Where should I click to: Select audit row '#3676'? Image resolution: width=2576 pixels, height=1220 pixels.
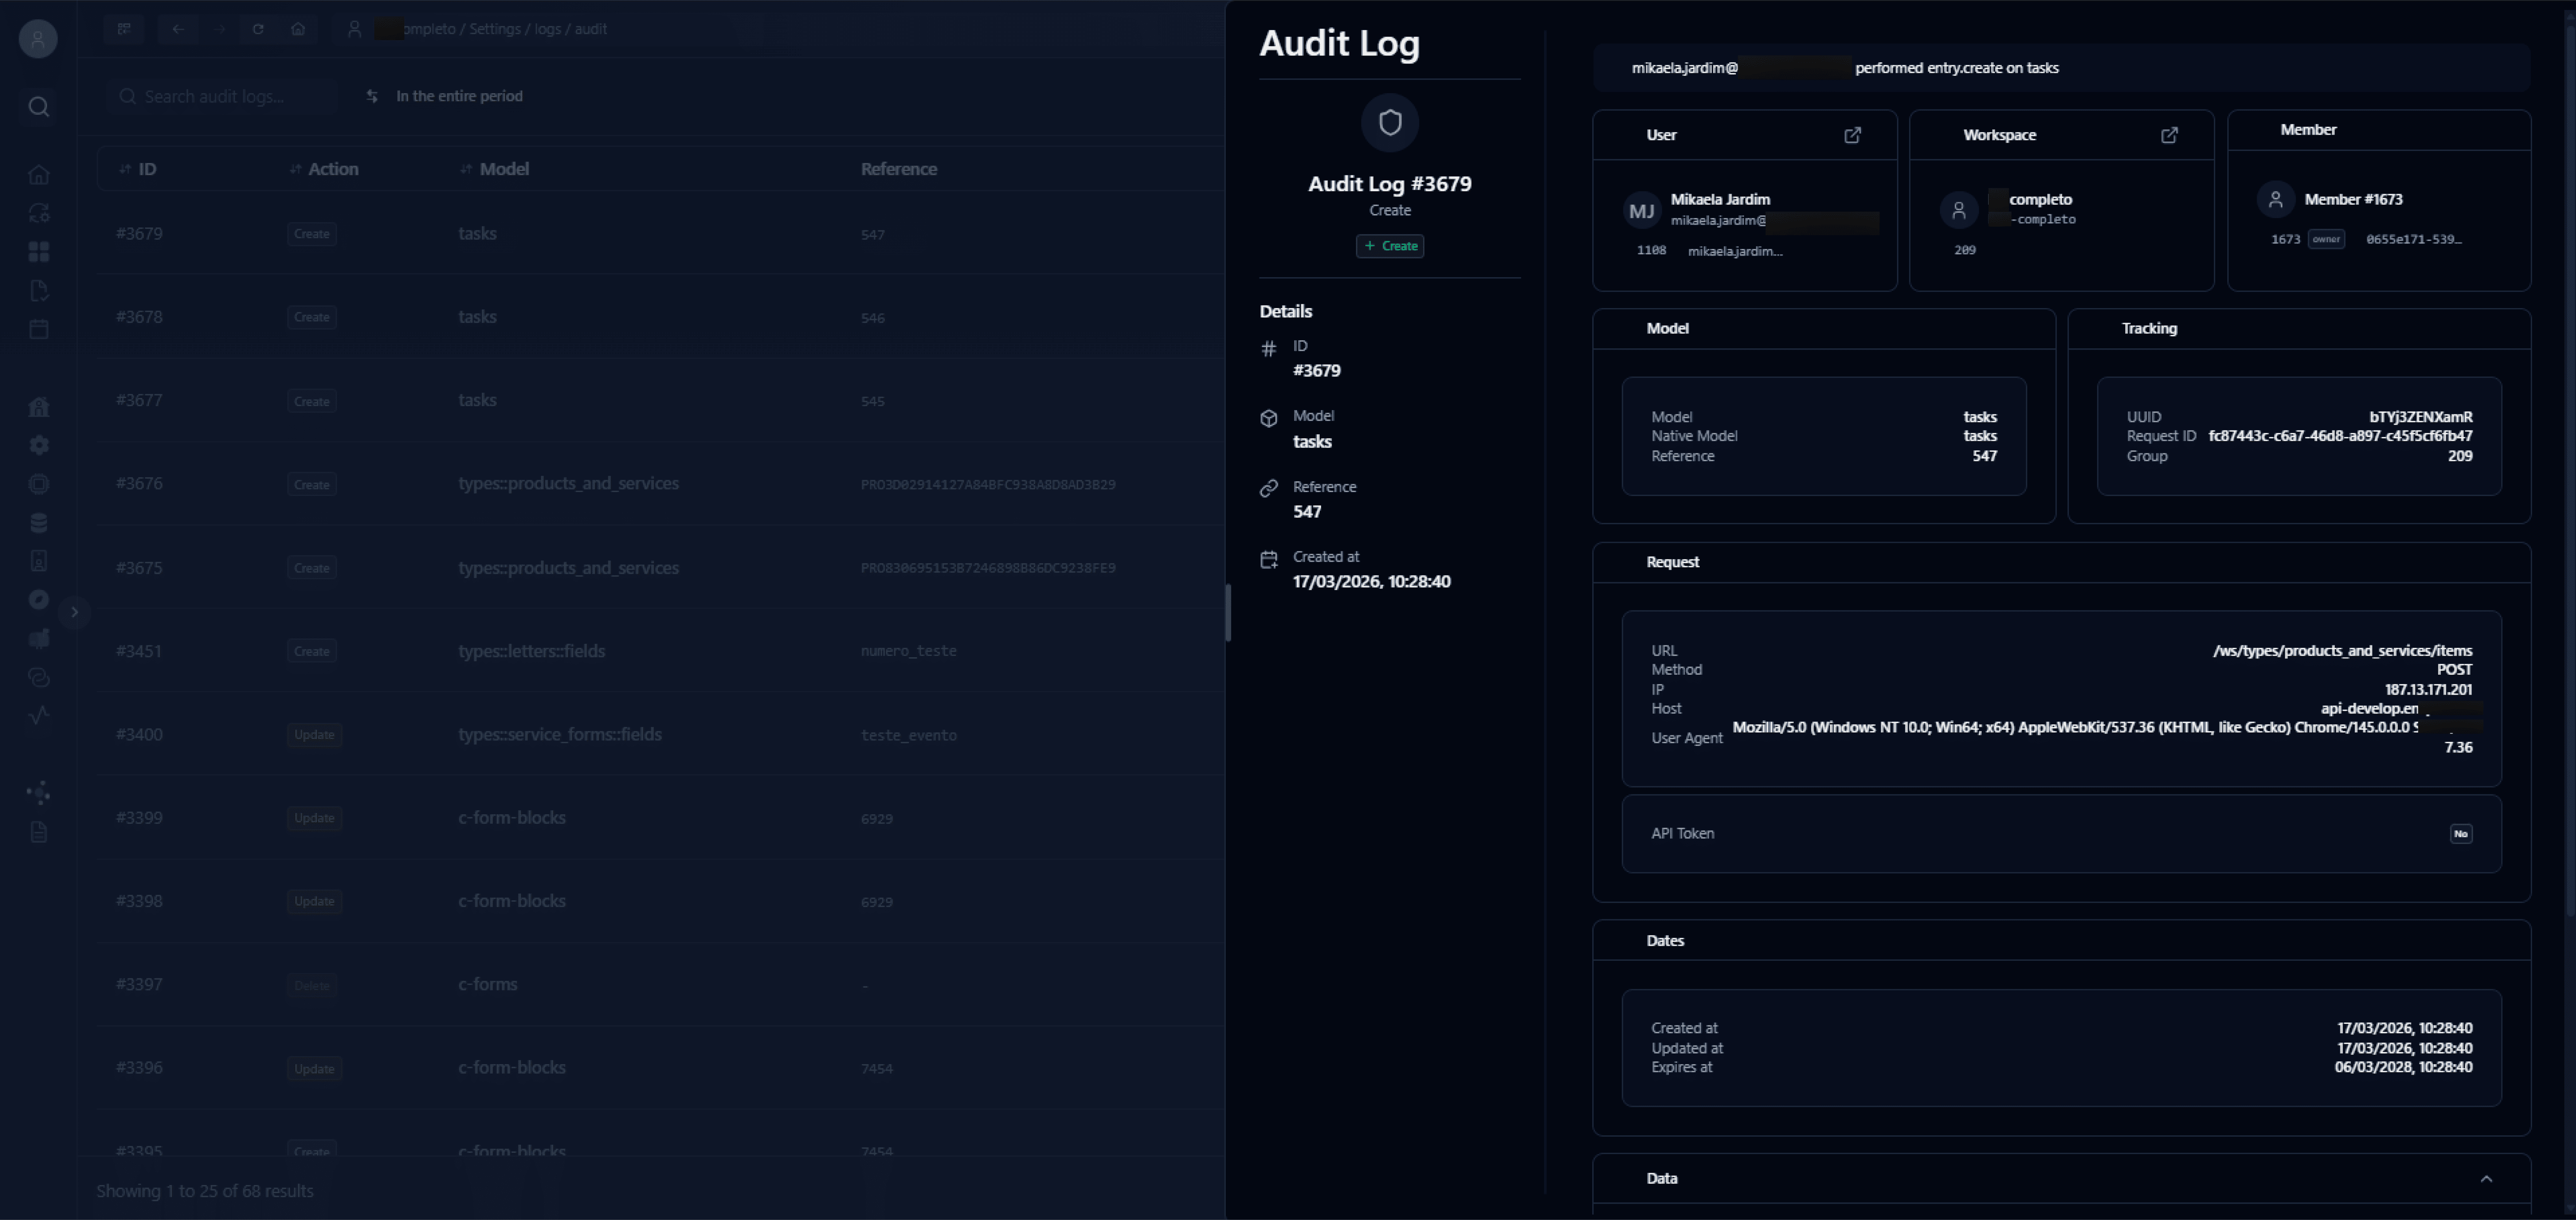pos(139,484)
